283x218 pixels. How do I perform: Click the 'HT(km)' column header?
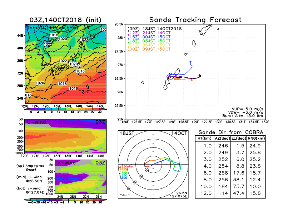204,138
